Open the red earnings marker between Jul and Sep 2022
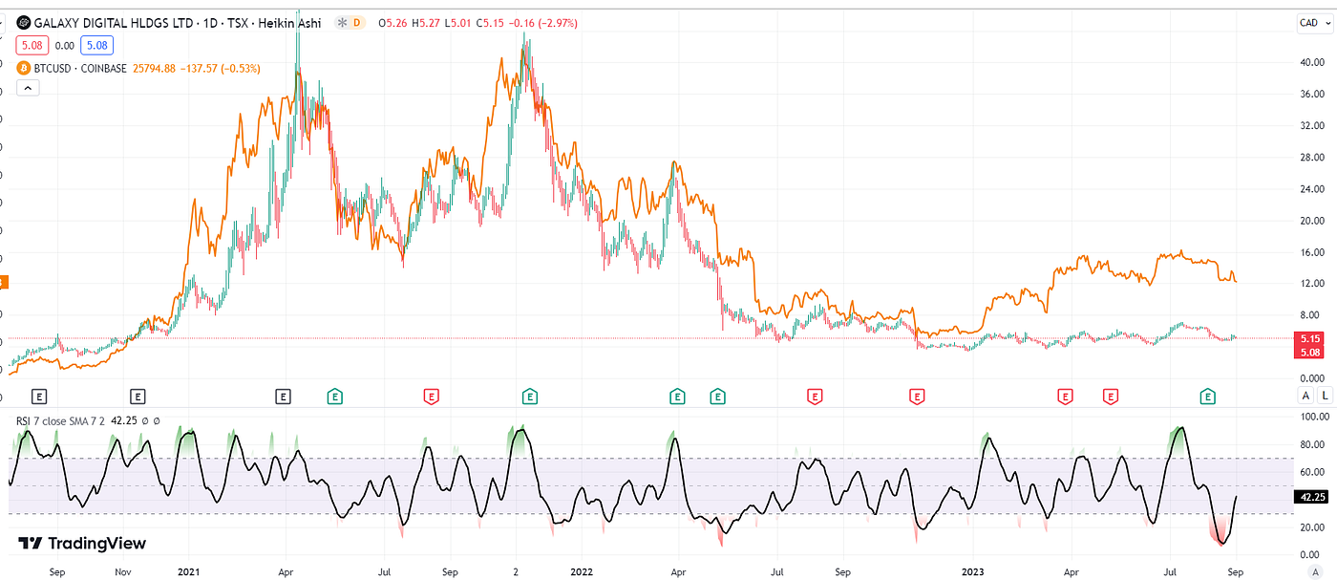The height and width of the screenshot is (580, 1337). pyautogui.click(x=815, y=395)
